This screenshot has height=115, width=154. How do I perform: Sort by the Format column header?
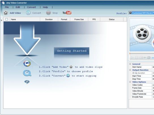[x=64, y=19]
